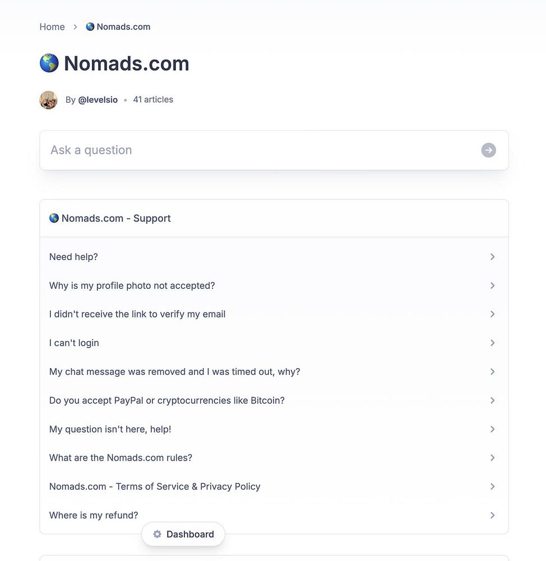Click the gear icon on the Dashboard button
The width and height of the screenshot is (546, 561).
158,534
